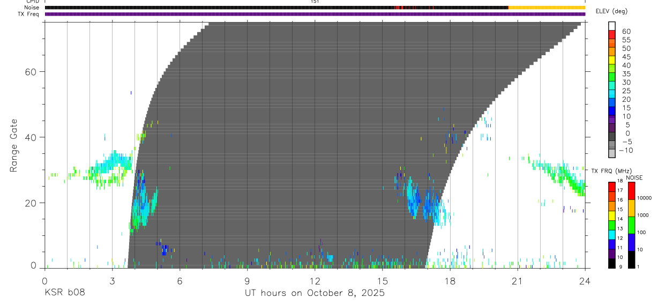Click the '21' tick on UT hours axis

point(518,280)
